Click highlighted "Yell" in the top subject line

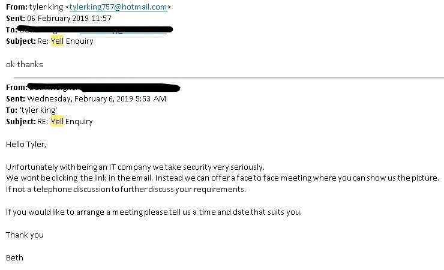pos(56,41)
